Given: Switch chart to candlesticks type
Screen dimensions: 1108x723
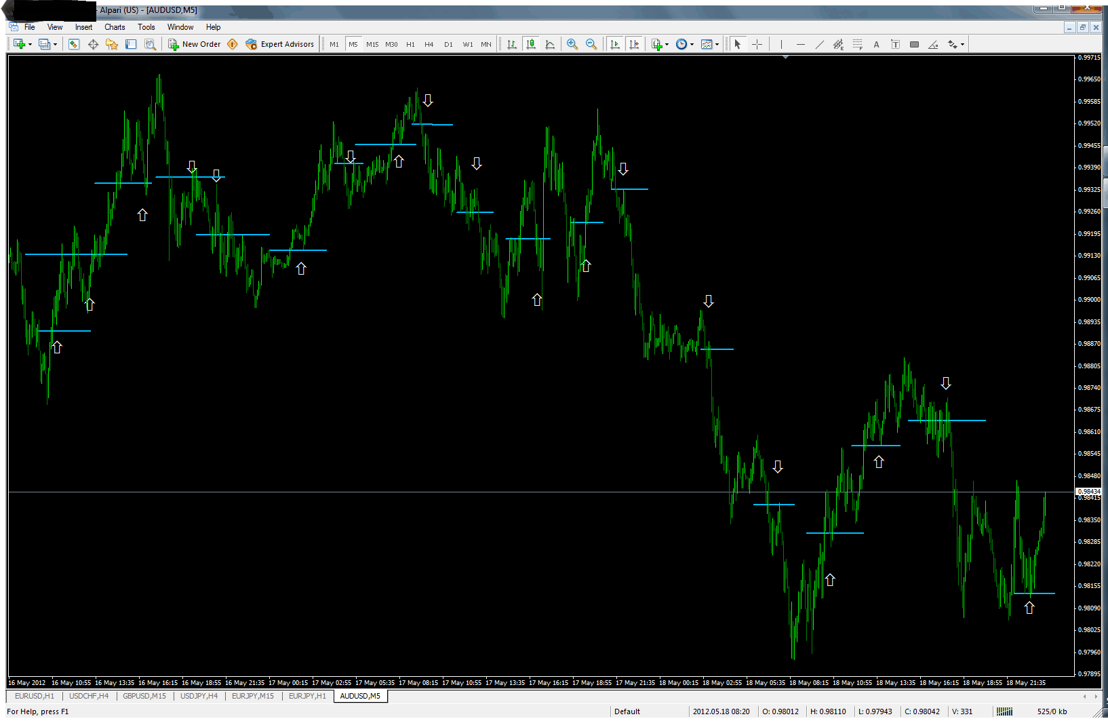Looking at the screenshot, I should [x=531, y=44].
